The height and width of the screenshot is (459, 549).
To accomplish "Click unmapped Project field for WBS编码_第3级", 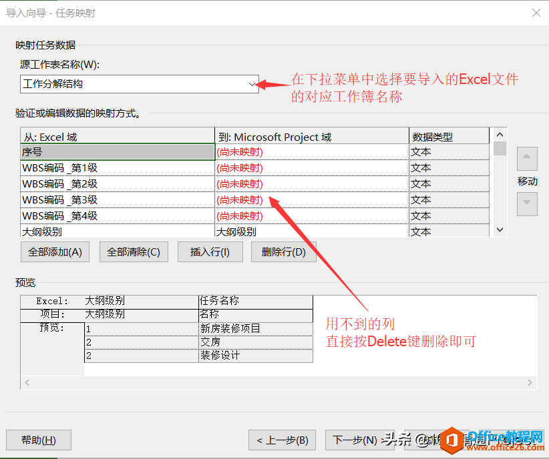I will [311, 200].
